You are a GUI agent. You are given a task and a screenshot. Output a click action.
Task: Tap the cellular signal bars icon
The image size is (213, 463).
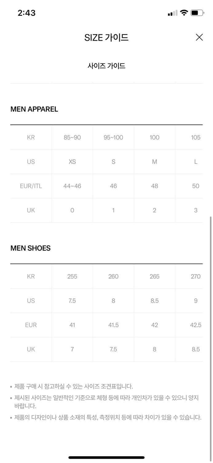173,13
